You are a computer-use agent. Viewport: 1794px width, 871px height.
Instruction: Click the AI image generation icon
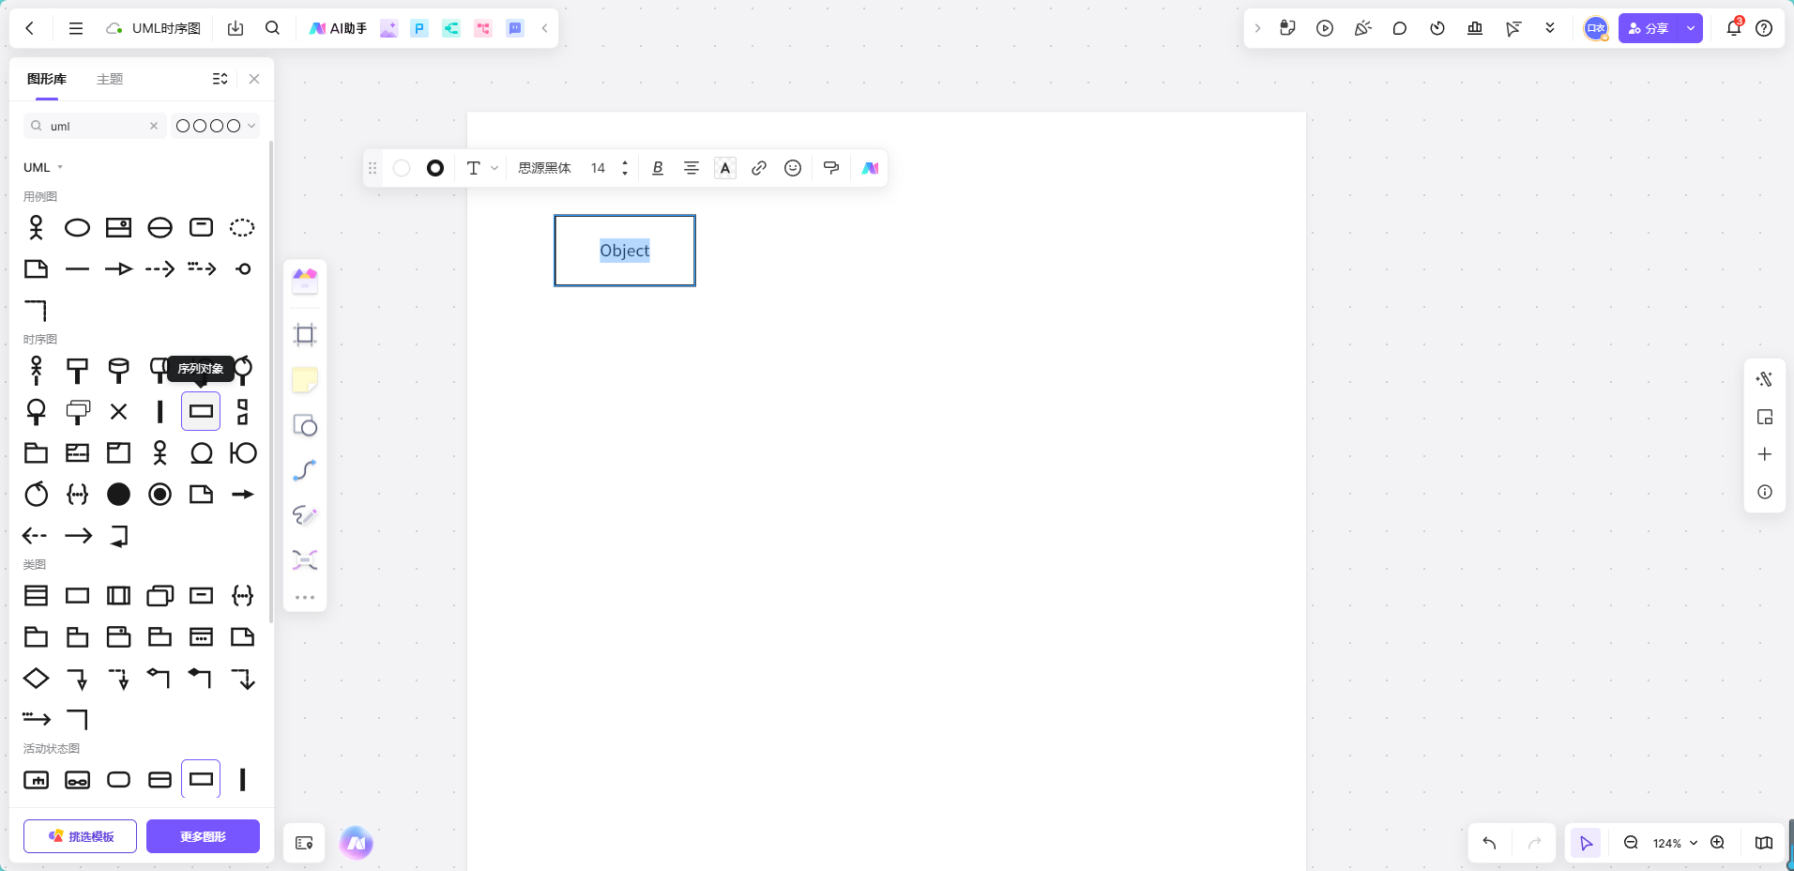(x=388, y=28)
